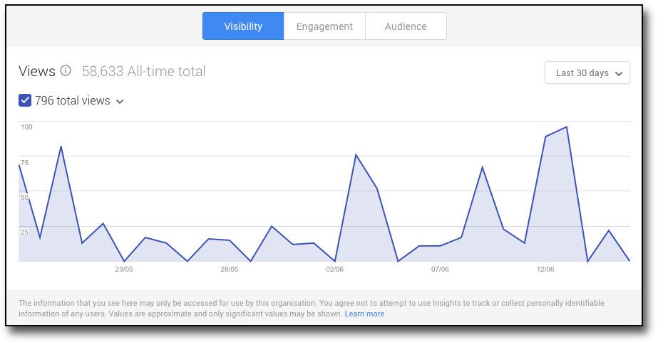Follow the Learn more link
This screenshot has width=658, height=342.
(x=364, y=314)
